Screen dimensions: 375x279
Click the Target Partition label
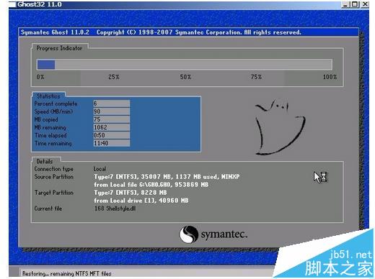53,193
